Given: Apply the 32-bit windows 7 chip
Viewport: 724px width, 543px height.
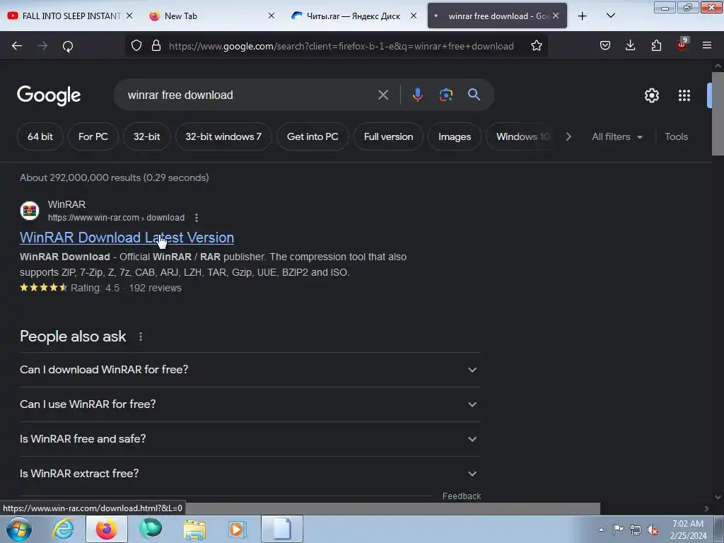Looking at the screenshot, I should 223,136.
